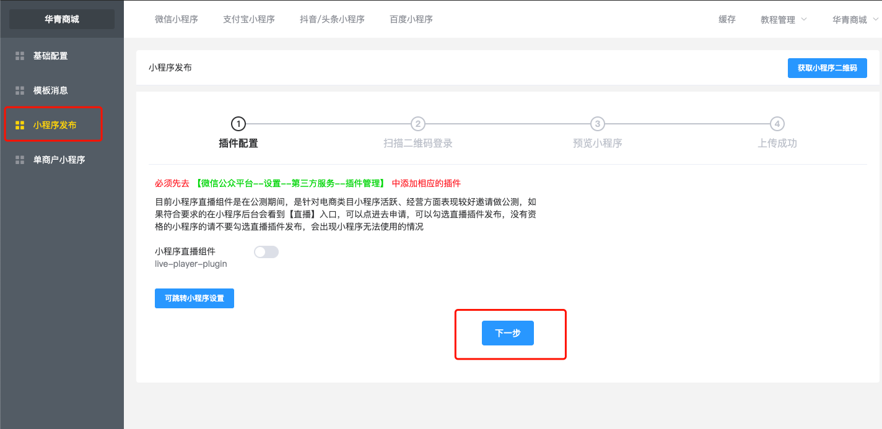Image resolution: width=882 pixels, height=429 pixels.
Task: Click the 华青商城 logo button in sidebar
Action: [x=62, y=19]
